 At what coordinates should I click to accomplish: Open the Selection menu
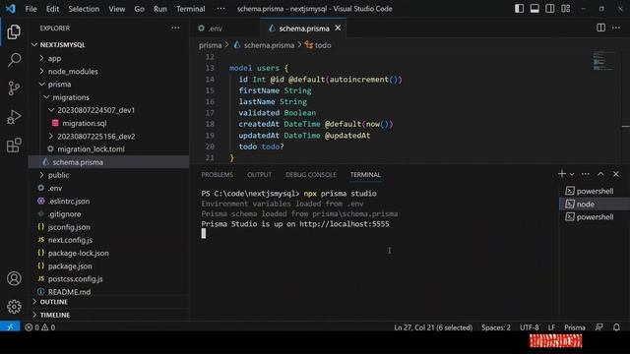click(x=84, y=9)
